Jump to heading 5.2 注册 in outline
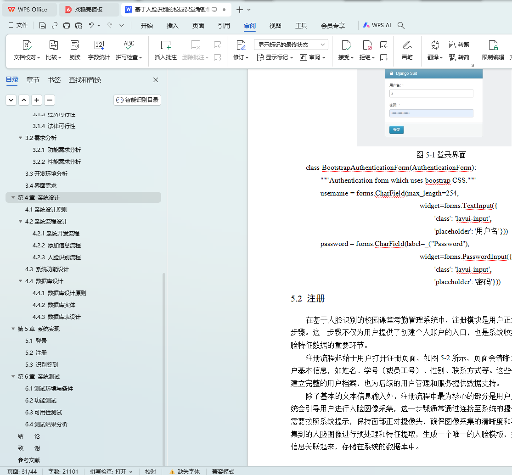This screenshot has height=475, width=512. tap(36, 352)
